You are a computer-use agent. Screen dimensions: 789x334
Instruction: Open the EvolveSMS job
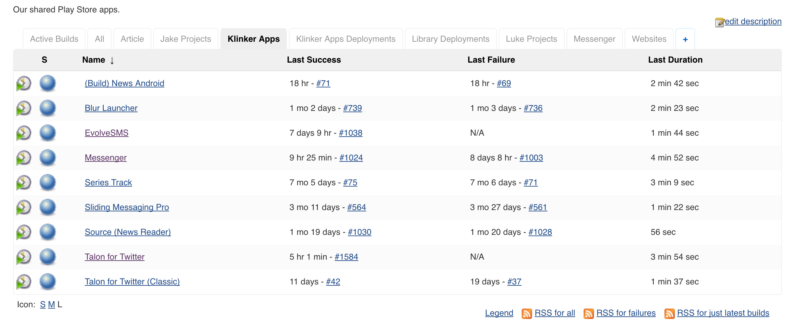click(107, 133)
